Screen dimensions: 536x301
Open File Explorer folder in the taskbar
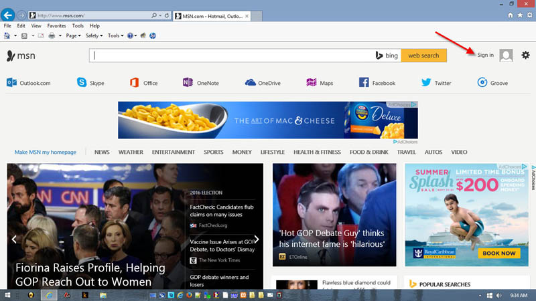pyautogui.click(x=103, y=295)
